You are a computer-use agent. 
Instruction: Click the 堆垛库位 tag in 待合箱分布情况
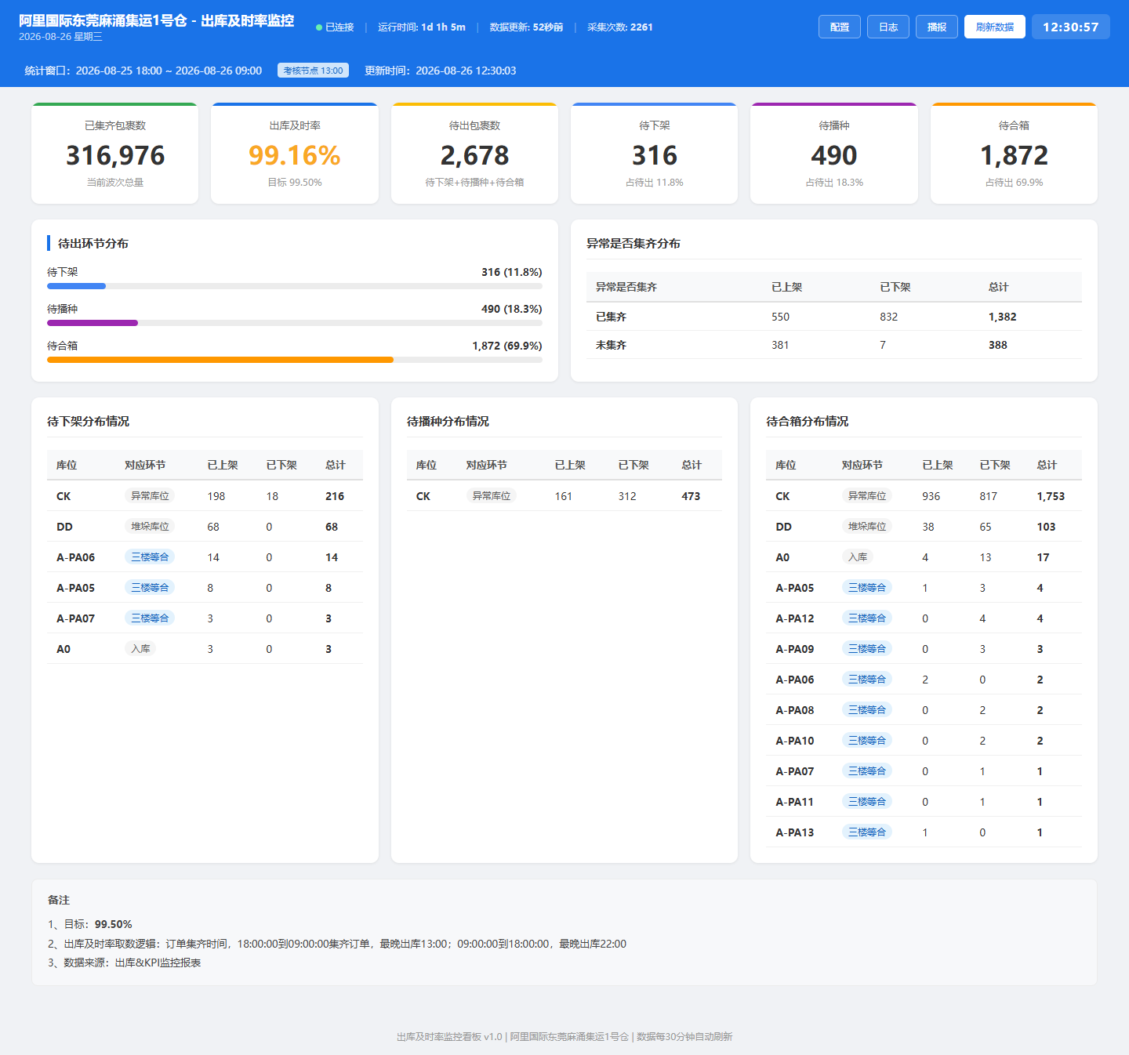click(x=867, y=527)
